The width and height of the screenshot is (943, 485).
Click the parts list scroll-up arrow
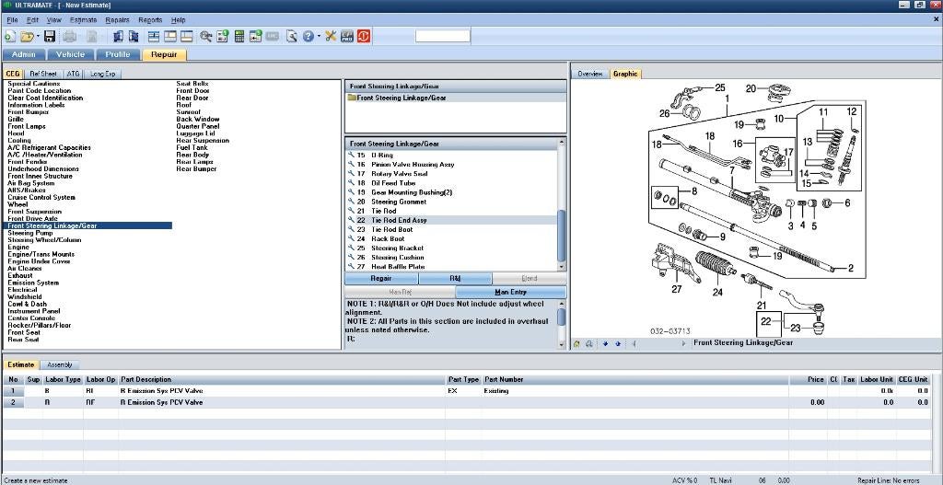[x=562, y=143]
